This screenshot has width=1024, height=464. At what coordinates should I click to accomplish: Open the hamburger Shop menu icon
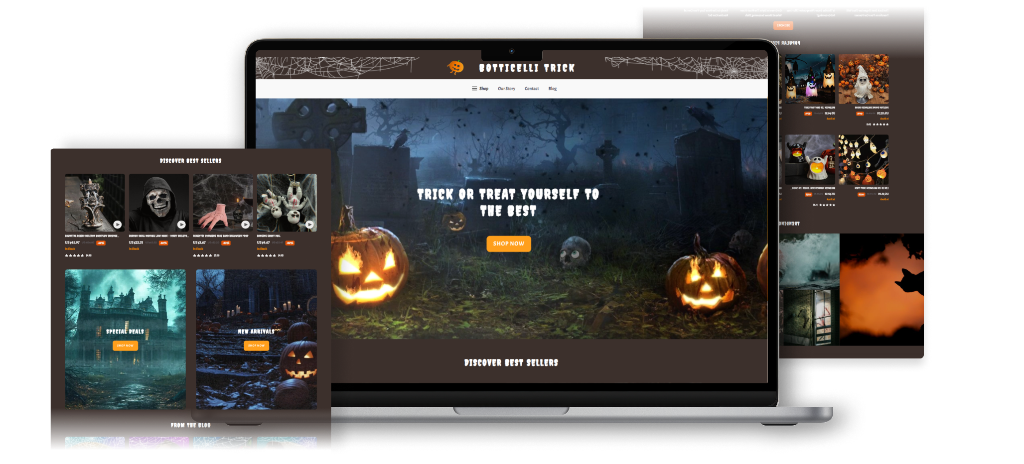pos(474,89)
